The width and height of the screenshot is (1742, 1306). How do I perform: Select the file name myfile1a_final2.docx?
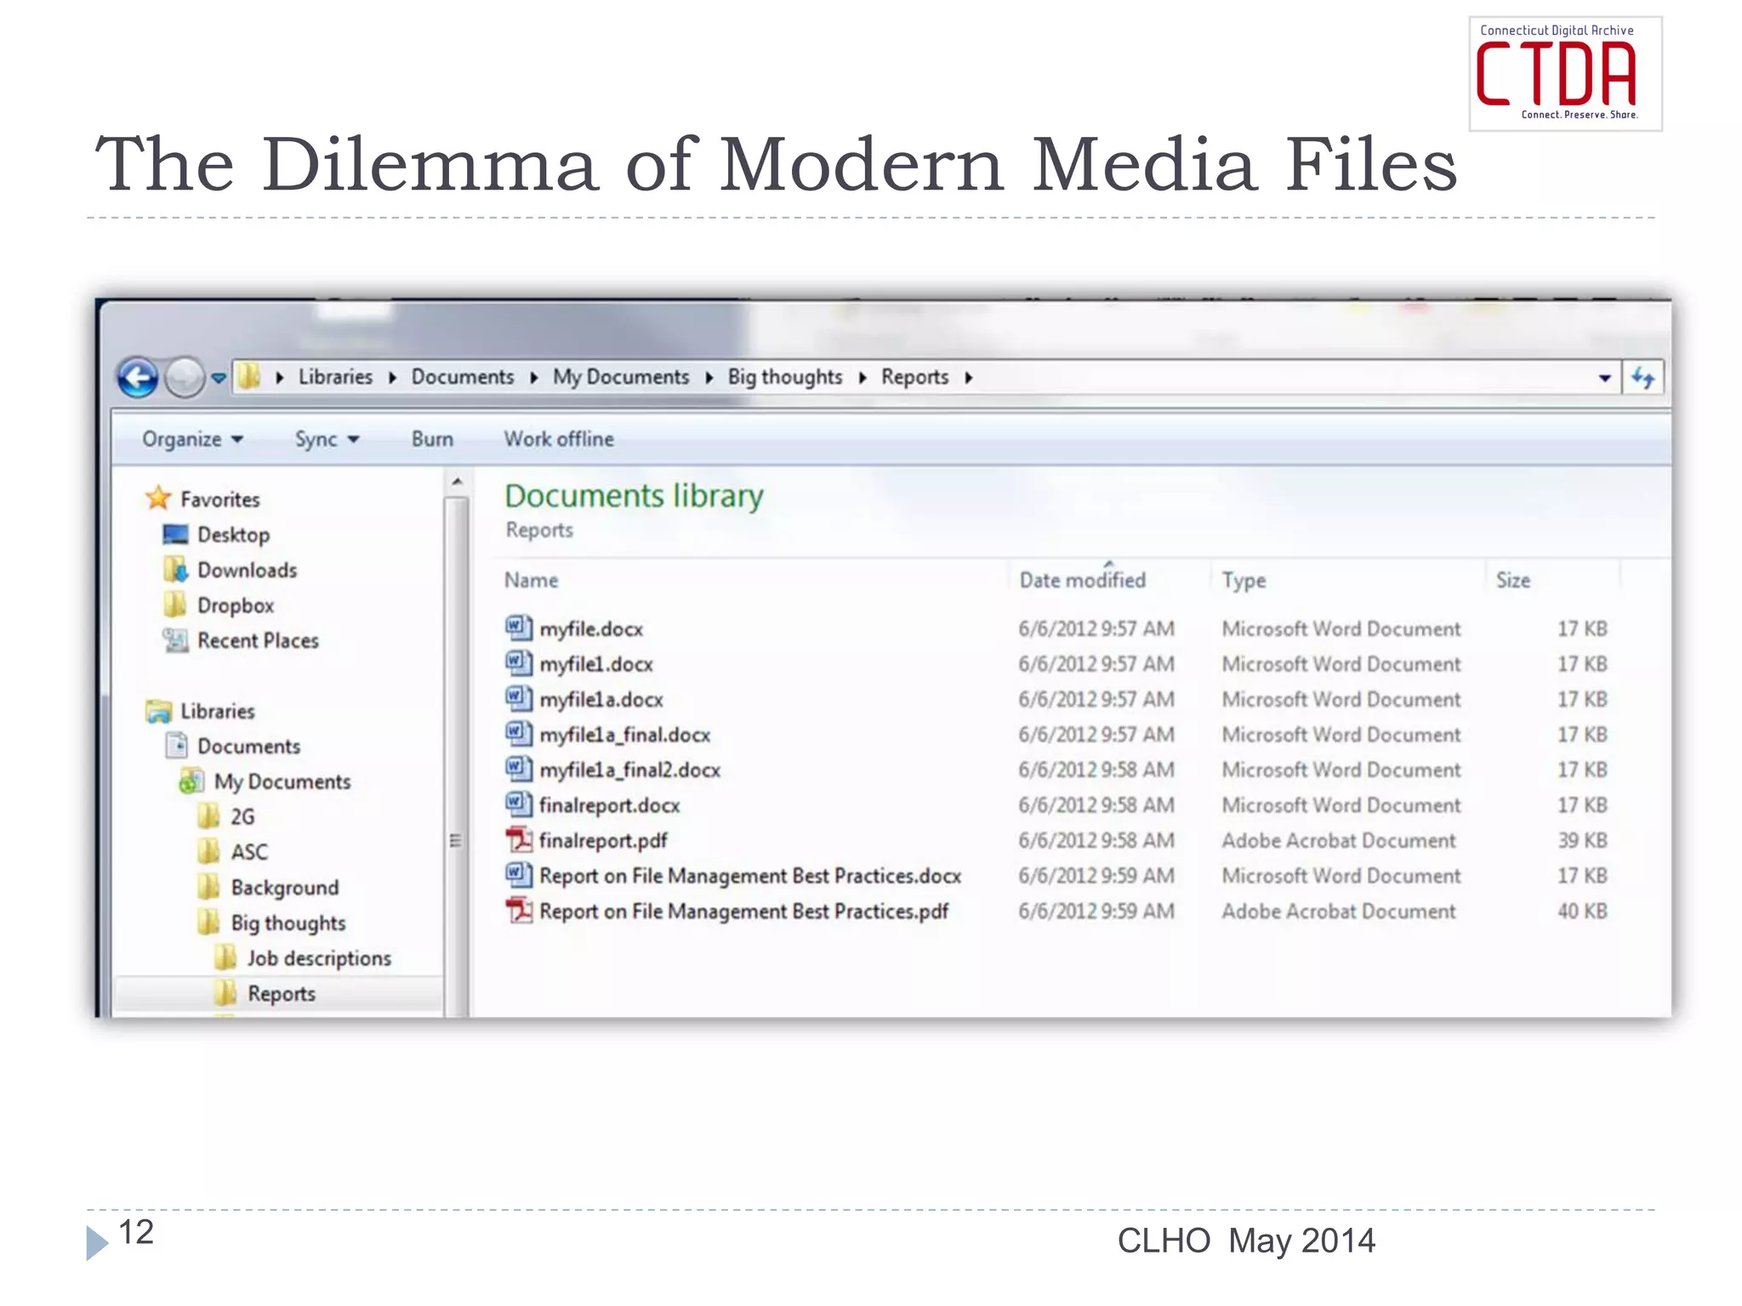(630, 770)
